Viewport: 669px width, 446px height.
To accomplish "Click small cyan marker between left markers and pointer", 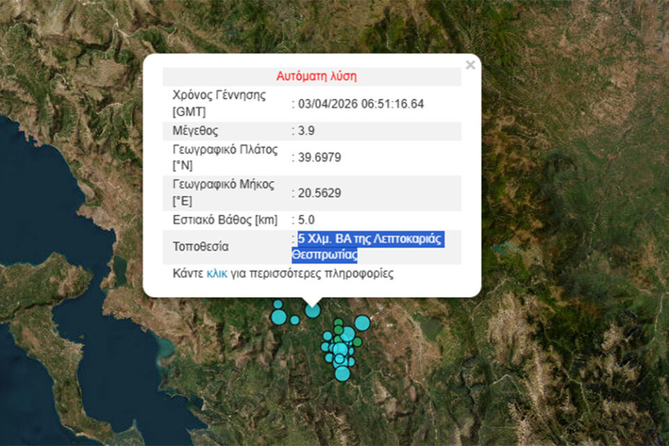I will click(x=295, y=320).
